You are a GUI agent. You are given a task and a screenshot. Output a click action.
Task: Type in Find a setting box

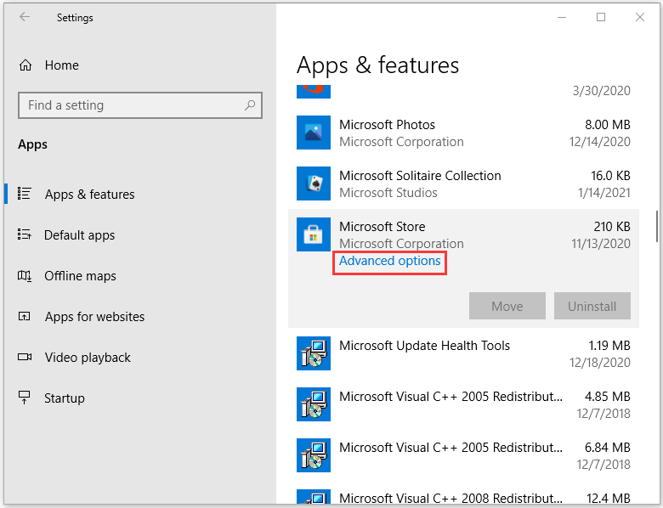[132, 105]
